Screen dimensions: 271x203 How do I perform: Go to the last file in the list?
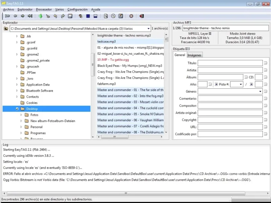coord(30,16)
